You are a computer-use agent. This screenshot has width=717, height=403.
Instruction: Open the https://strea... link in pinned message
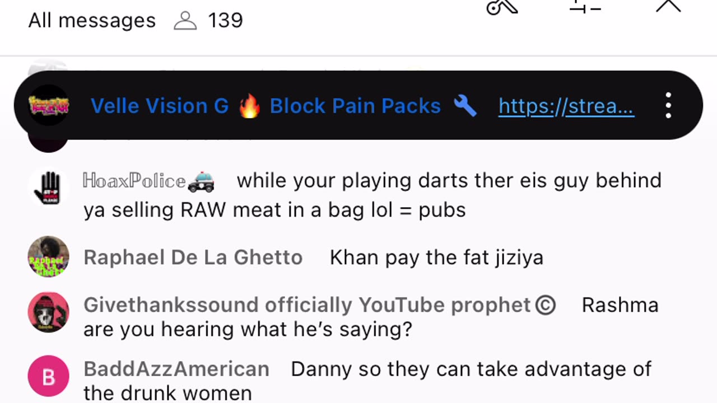pyautogui.click(x=566, y=106)
